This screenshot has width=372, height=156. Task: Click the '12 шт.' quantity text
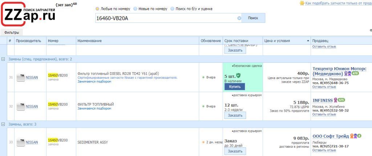[231, 105]
